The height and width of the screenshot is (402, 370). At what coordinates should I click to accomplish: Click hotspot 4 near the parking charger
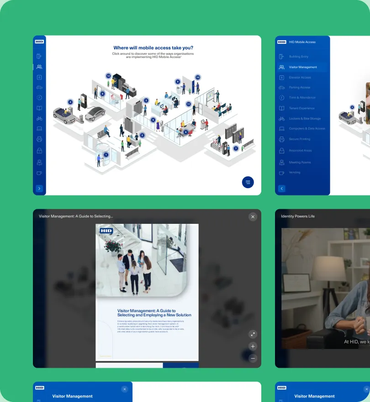coord(70,102)
